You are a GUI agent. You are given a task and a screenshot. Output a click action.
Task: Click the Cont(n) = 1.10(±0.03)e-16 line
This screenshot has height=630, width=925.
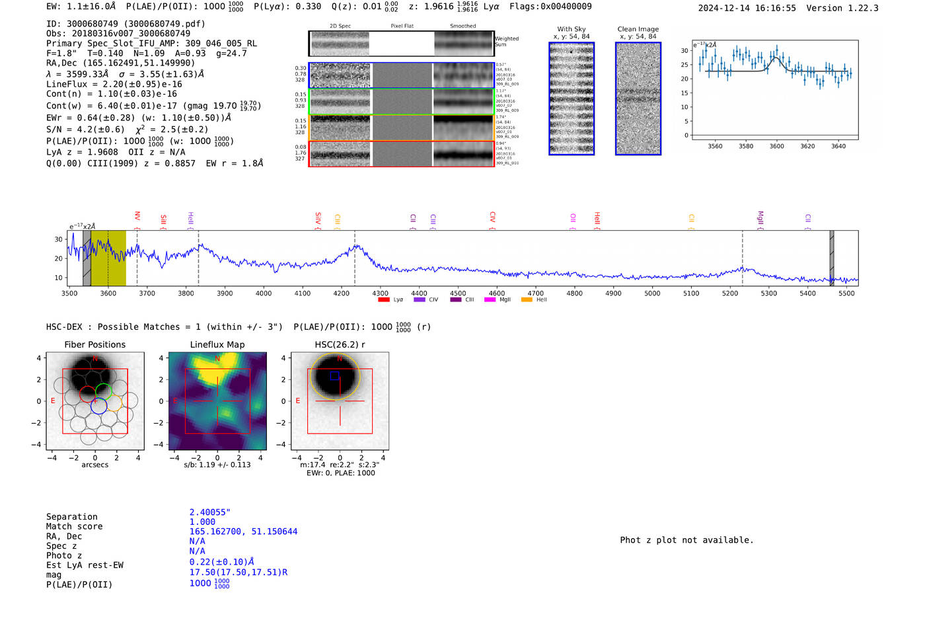[x=112, y=94]
